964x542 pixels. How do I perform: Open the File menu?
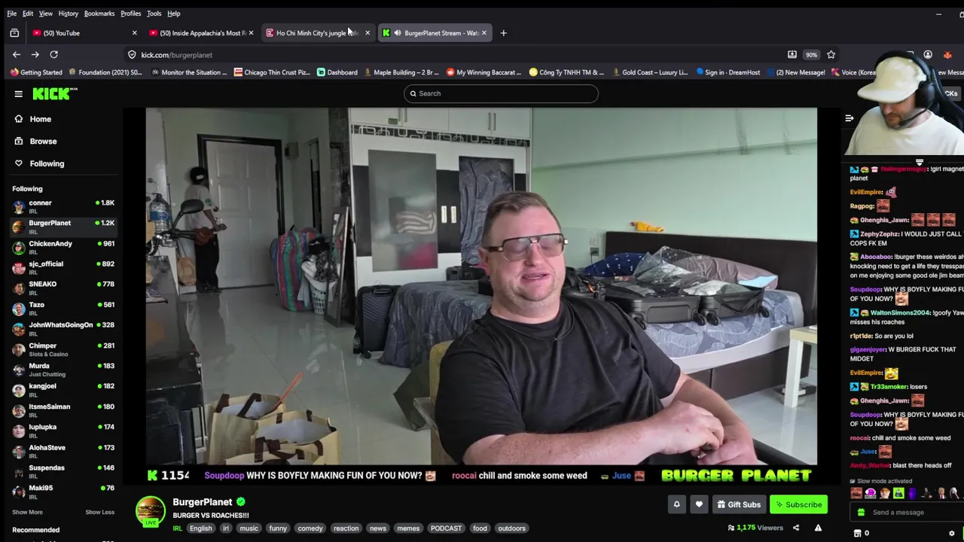pos(12,14)
